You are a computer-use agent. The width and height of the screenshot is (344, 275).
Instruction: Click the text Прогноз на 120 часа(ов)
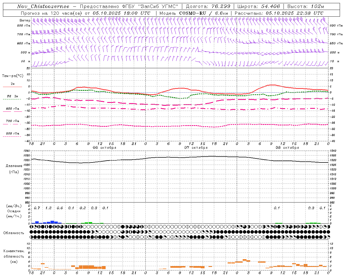[x=52, y=13]
